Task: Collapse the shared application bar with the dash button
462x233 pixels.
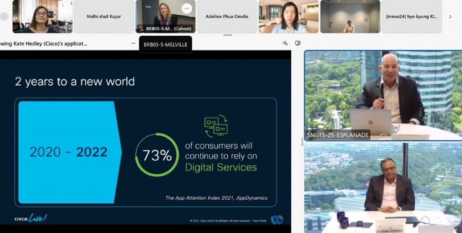Action: (x=133, y=43)
